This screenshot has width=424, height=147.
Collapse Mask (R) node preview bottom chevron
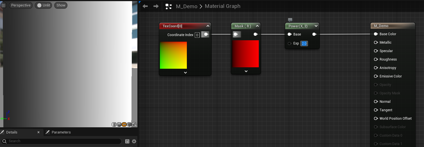click(x=246, y=71)
